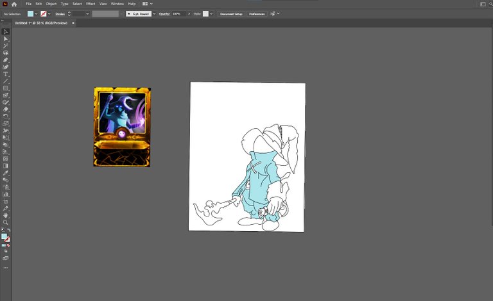Click the Home icon in the top bar
This screenshot has height=301, width=493.
(14, 4)
